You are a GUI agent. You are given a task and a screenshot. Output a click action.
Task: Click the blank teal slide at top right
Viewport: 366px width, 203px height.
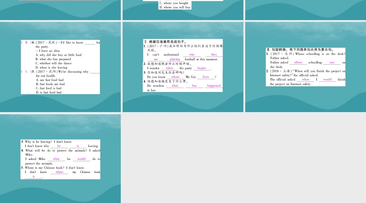tap(305, 10)
